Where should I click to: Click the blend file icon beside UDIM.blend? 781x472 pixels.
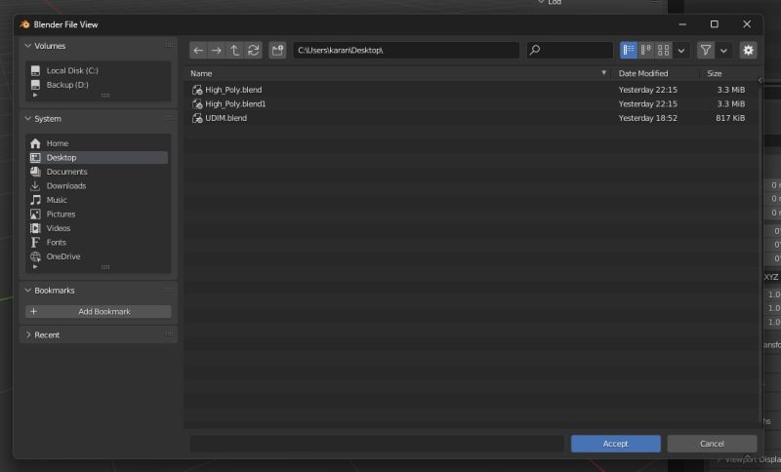tap(197, 118)
